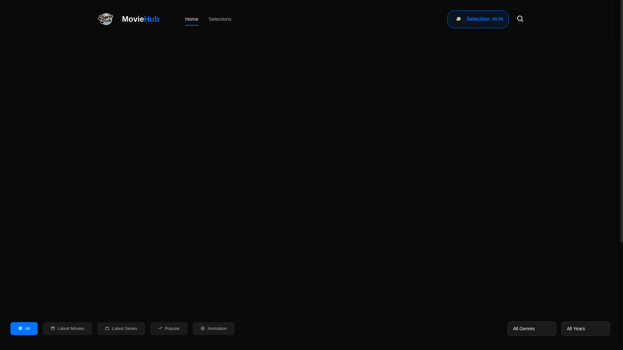Click the vertical page scrollbar thumb
The image size is (623, 350).
click(621, 121)
